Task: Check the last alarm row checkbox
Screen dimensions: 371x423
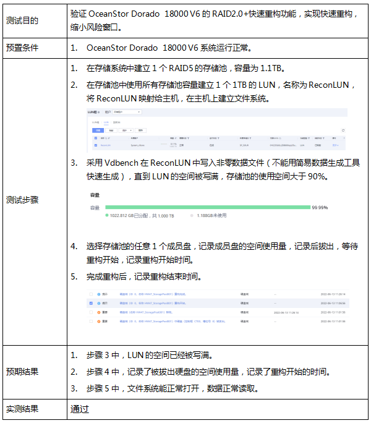Action: click(91, 322)
